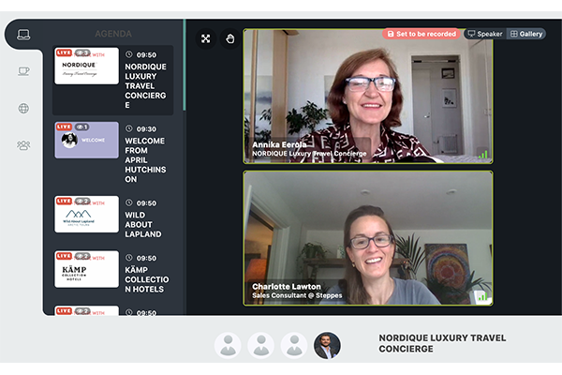Click the first placeholder attendee avatar

coord(228,345)
